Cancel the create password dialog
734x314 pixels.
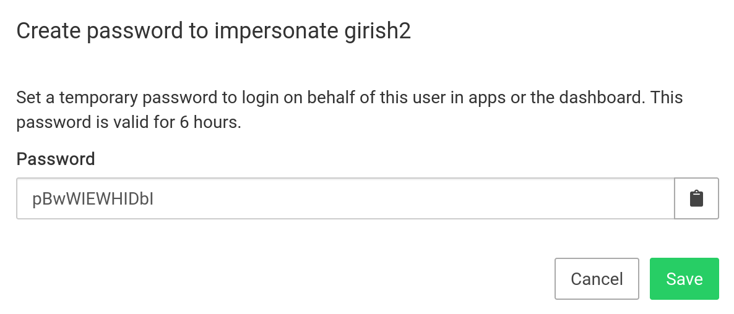pos(597,279)
